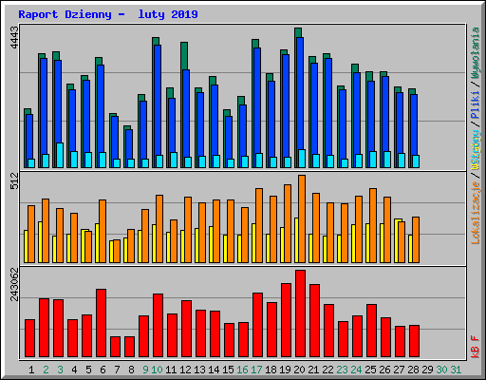
Task: Click the Wywołania legend label
Action: pos(476,53)
